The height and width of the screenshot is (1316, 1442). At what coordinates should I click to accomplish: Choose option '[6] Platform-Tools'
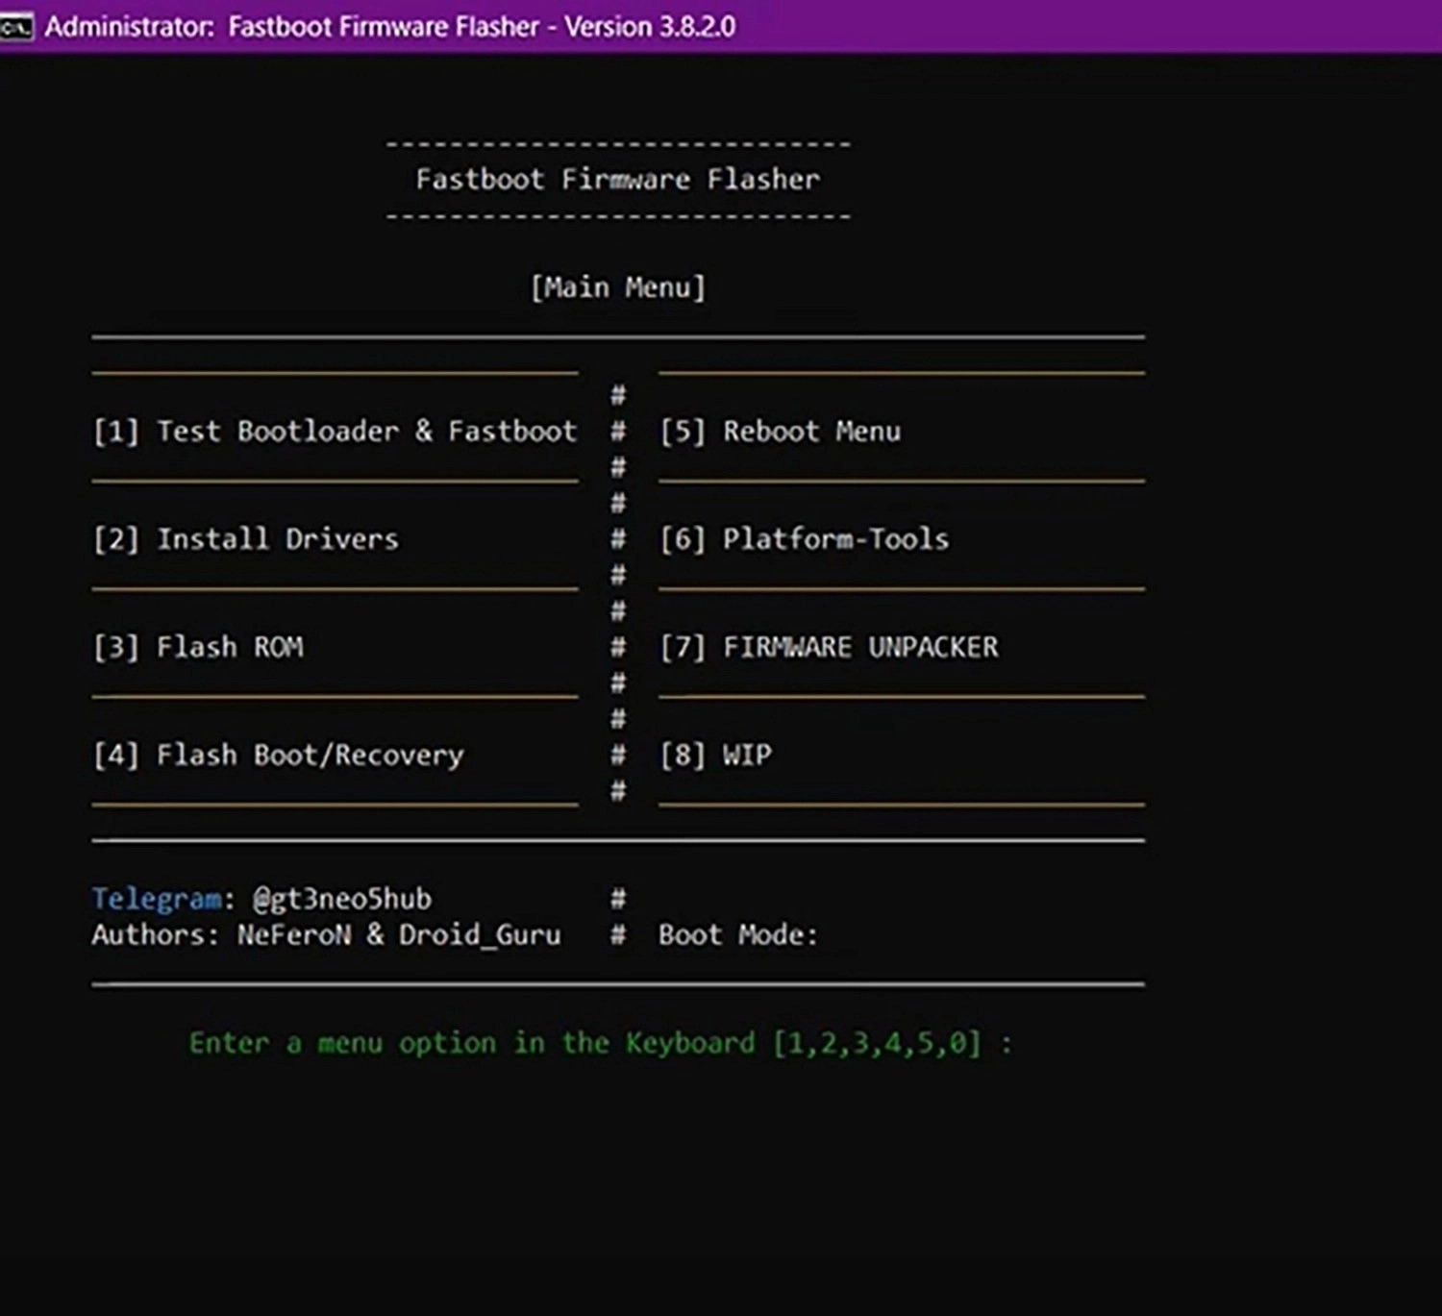[x=804, y=538]
